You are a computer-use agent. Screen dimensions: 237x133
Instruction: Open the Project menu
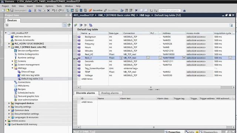point(5,6)
